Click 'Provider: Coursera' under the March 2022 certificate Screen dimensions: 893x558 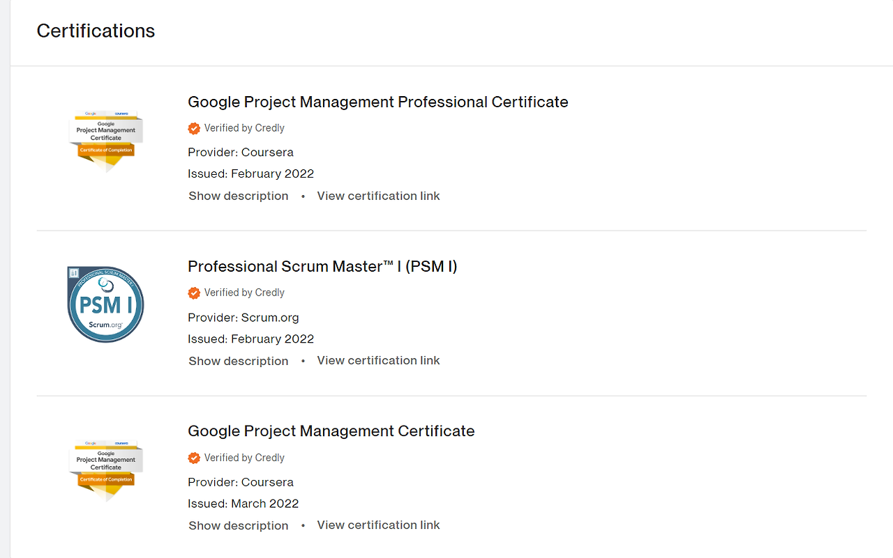point(241,482)
